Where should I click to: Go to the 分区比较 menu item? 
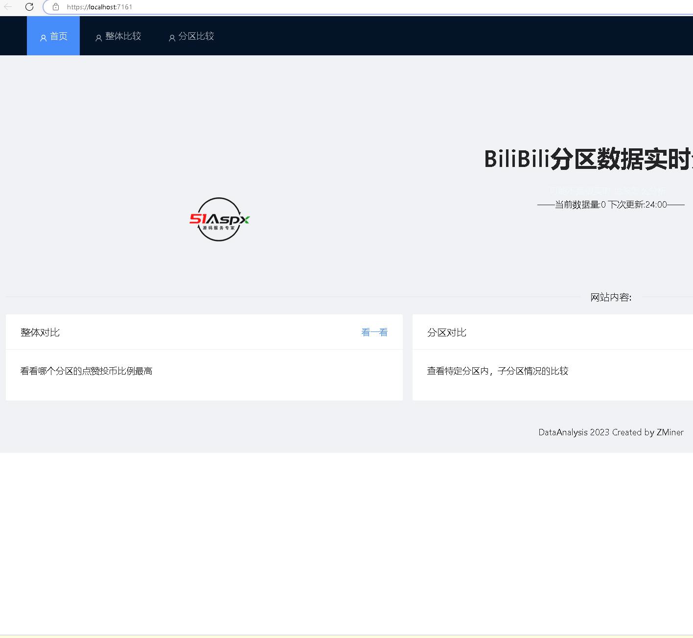pos(191,36)
